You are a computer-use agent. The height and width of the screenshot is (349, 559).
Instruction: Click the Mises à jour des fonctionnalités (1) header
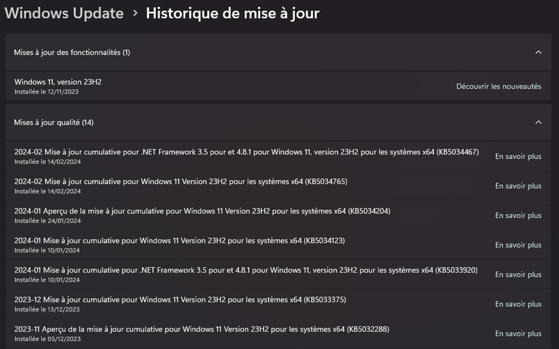278,52
